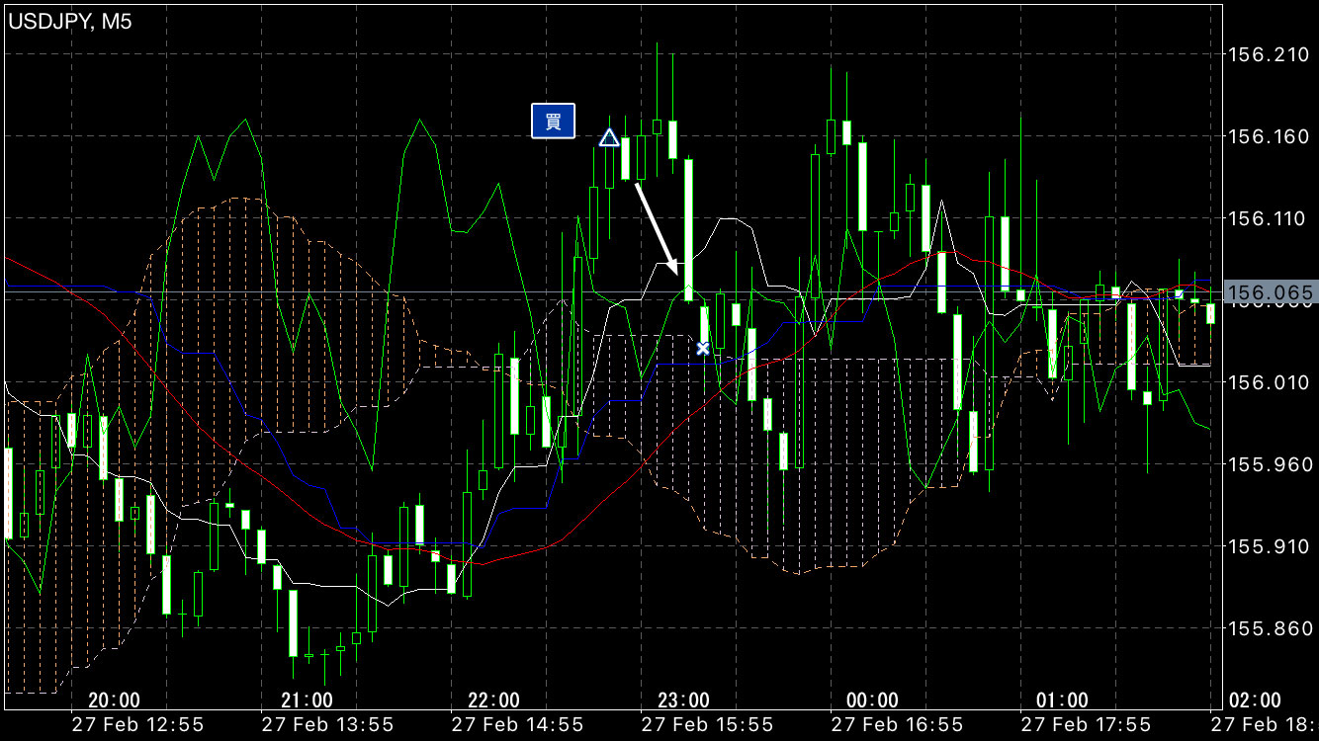This screenshot has height=741, width=1319.
Task: Click the 156.160 price axis label
Action: 1269,136
